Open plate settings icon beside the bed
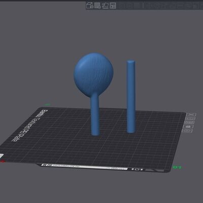 (187, 131)
